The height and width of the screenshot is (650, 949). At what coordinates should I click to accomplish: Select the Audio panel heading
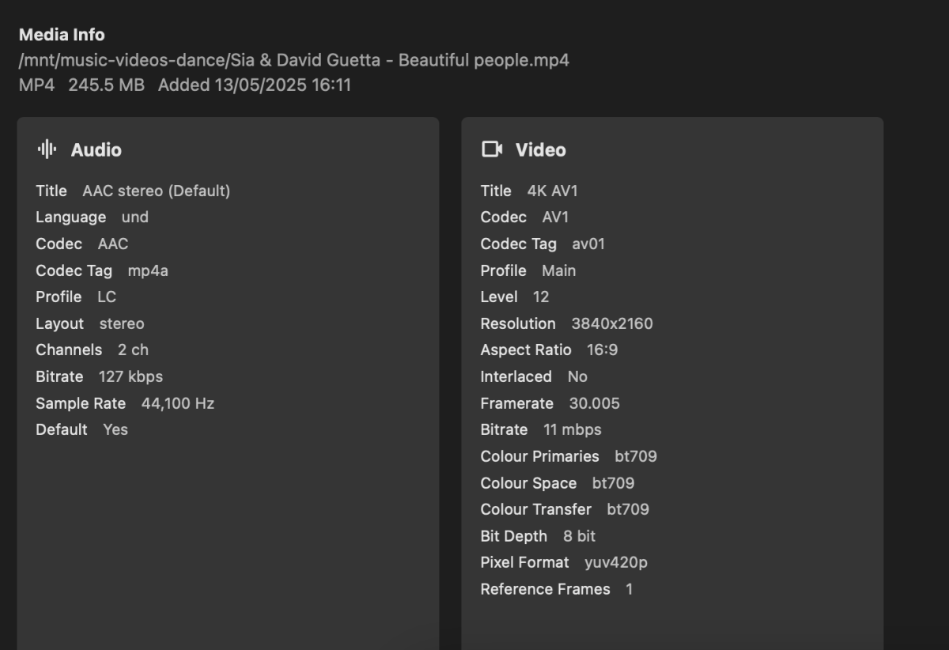pos(97,149)
